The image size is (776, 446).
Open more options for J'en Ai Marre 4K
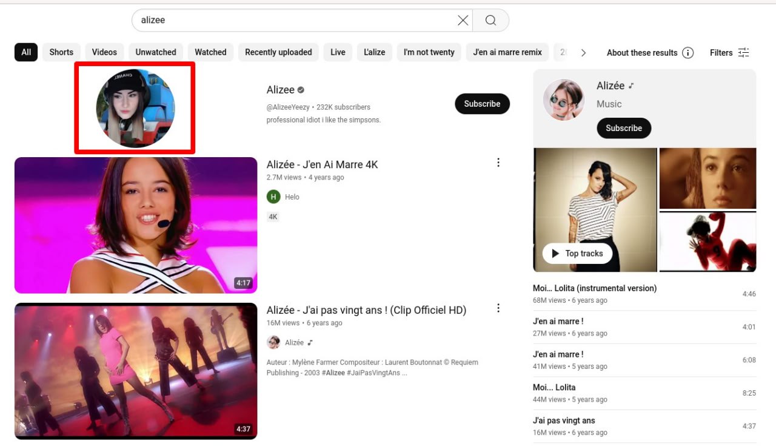point(498,163)
